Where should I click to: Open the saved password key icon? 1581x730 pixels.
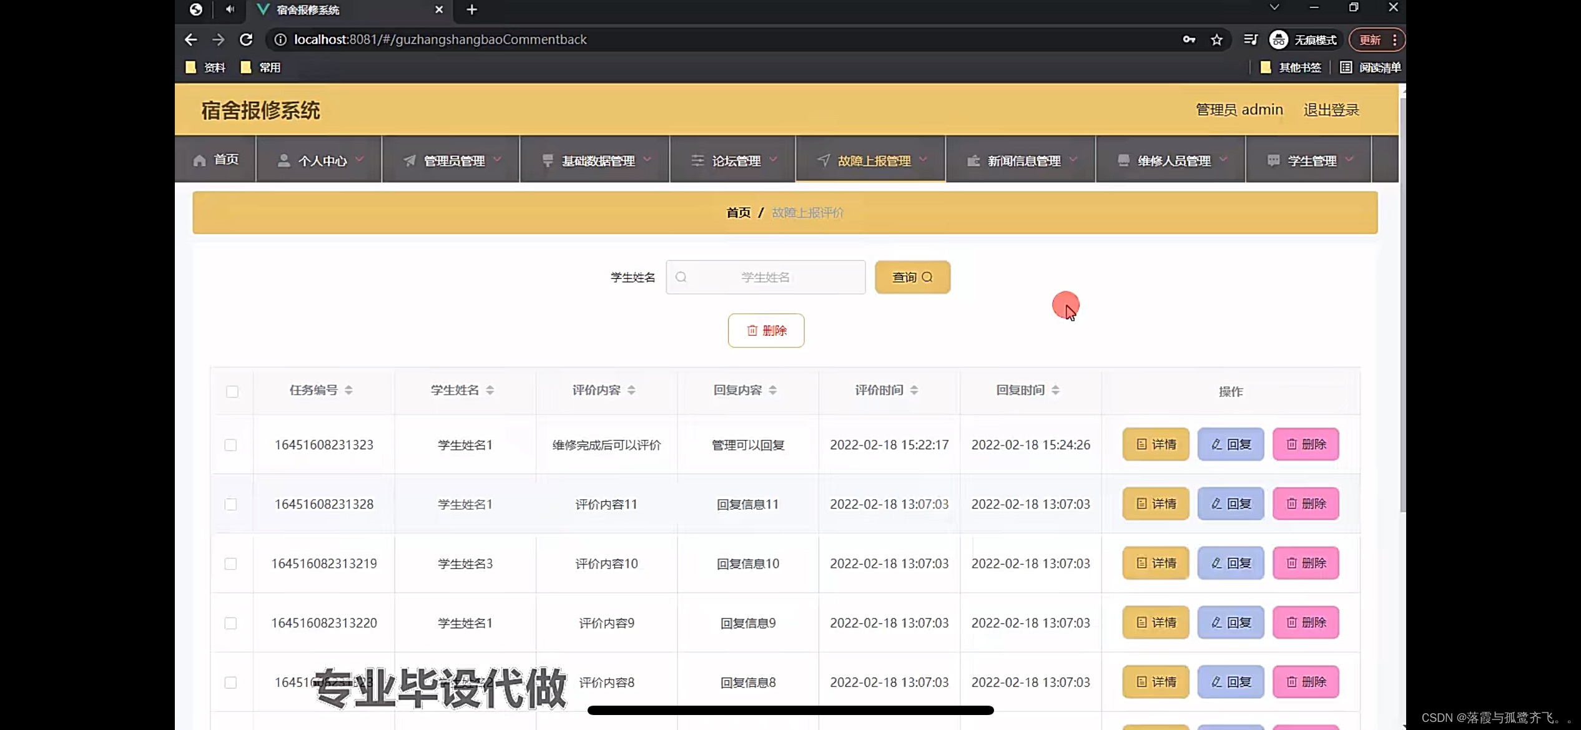(1189, 40)
